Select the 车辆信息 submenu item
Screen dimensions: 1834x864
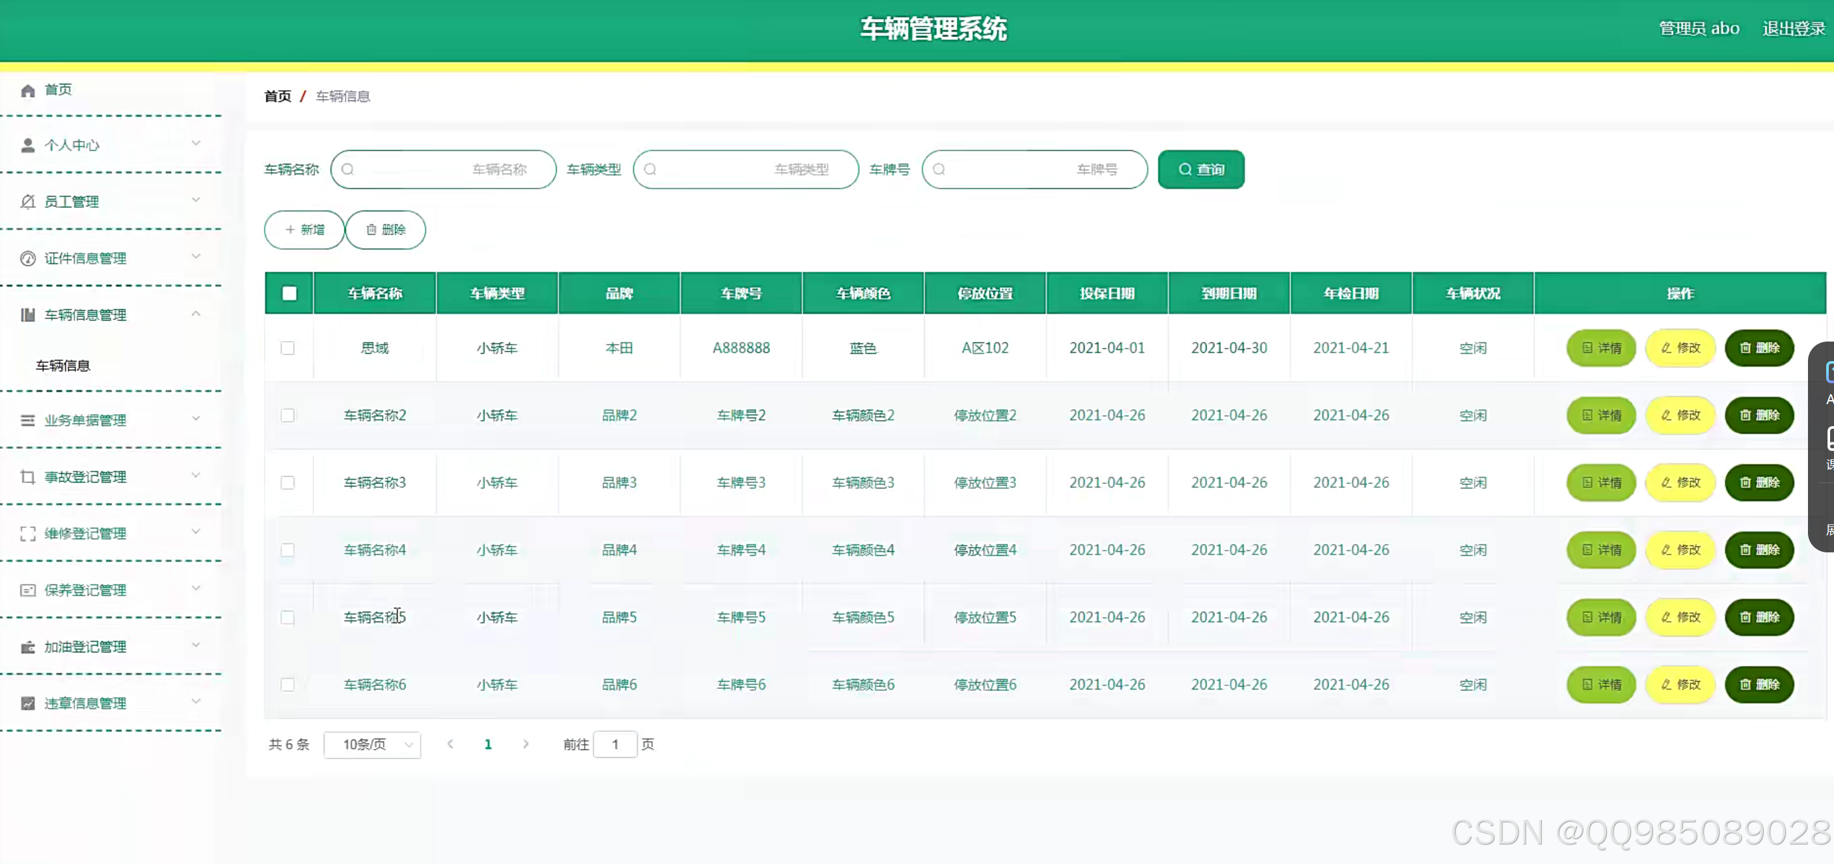click(63, 366)
